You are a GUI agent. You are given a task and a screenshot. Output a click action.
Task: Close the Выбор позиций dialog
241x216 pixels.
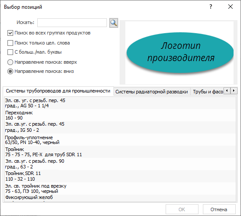click(x=230, y=7)
